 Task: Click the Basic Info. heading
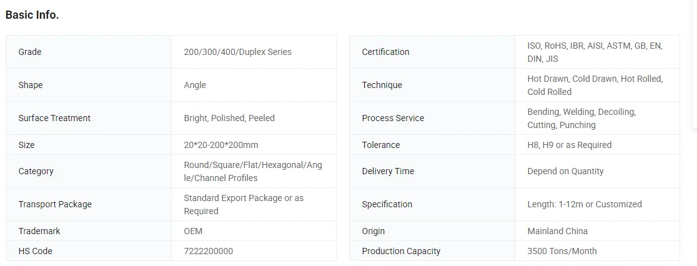click(32, 14)
